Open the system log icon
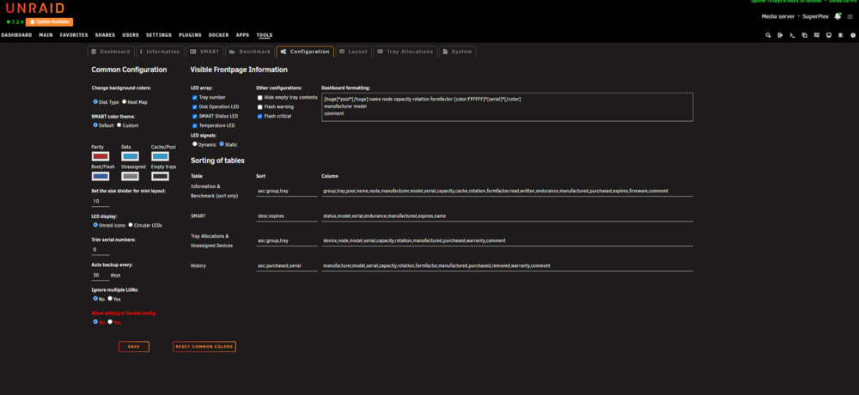The height and width of the screenshot is (395, 859). [x=841, y=35]
